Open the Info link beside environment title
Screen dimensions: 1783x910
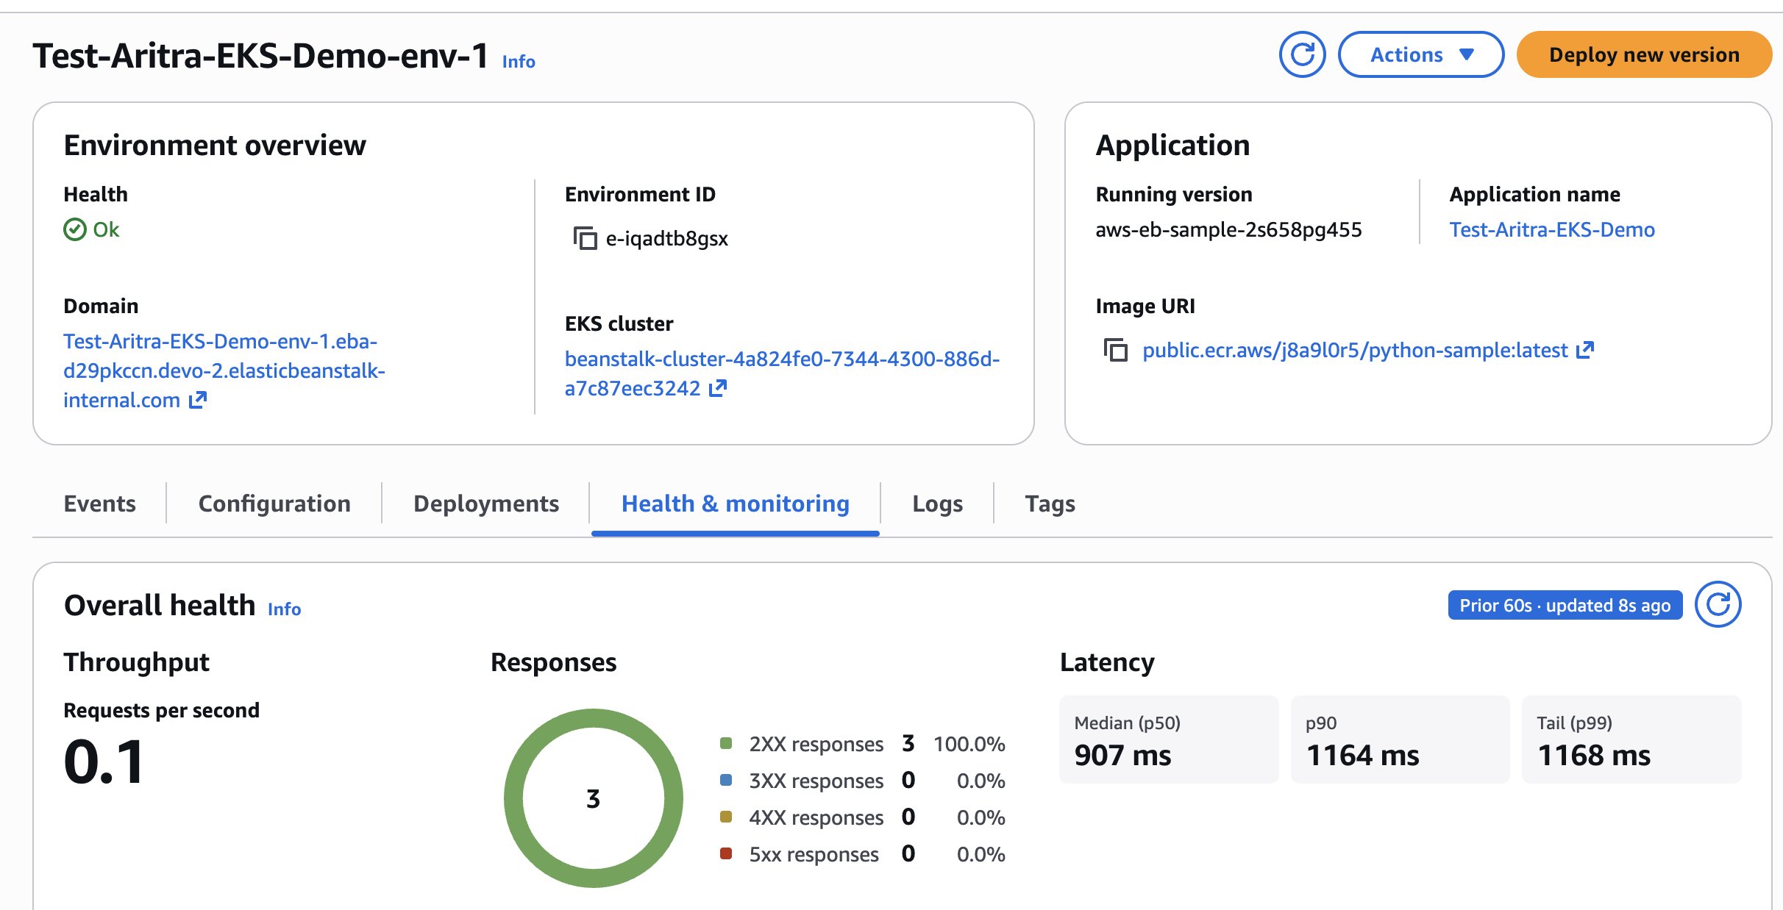click(x=519, y=62)
